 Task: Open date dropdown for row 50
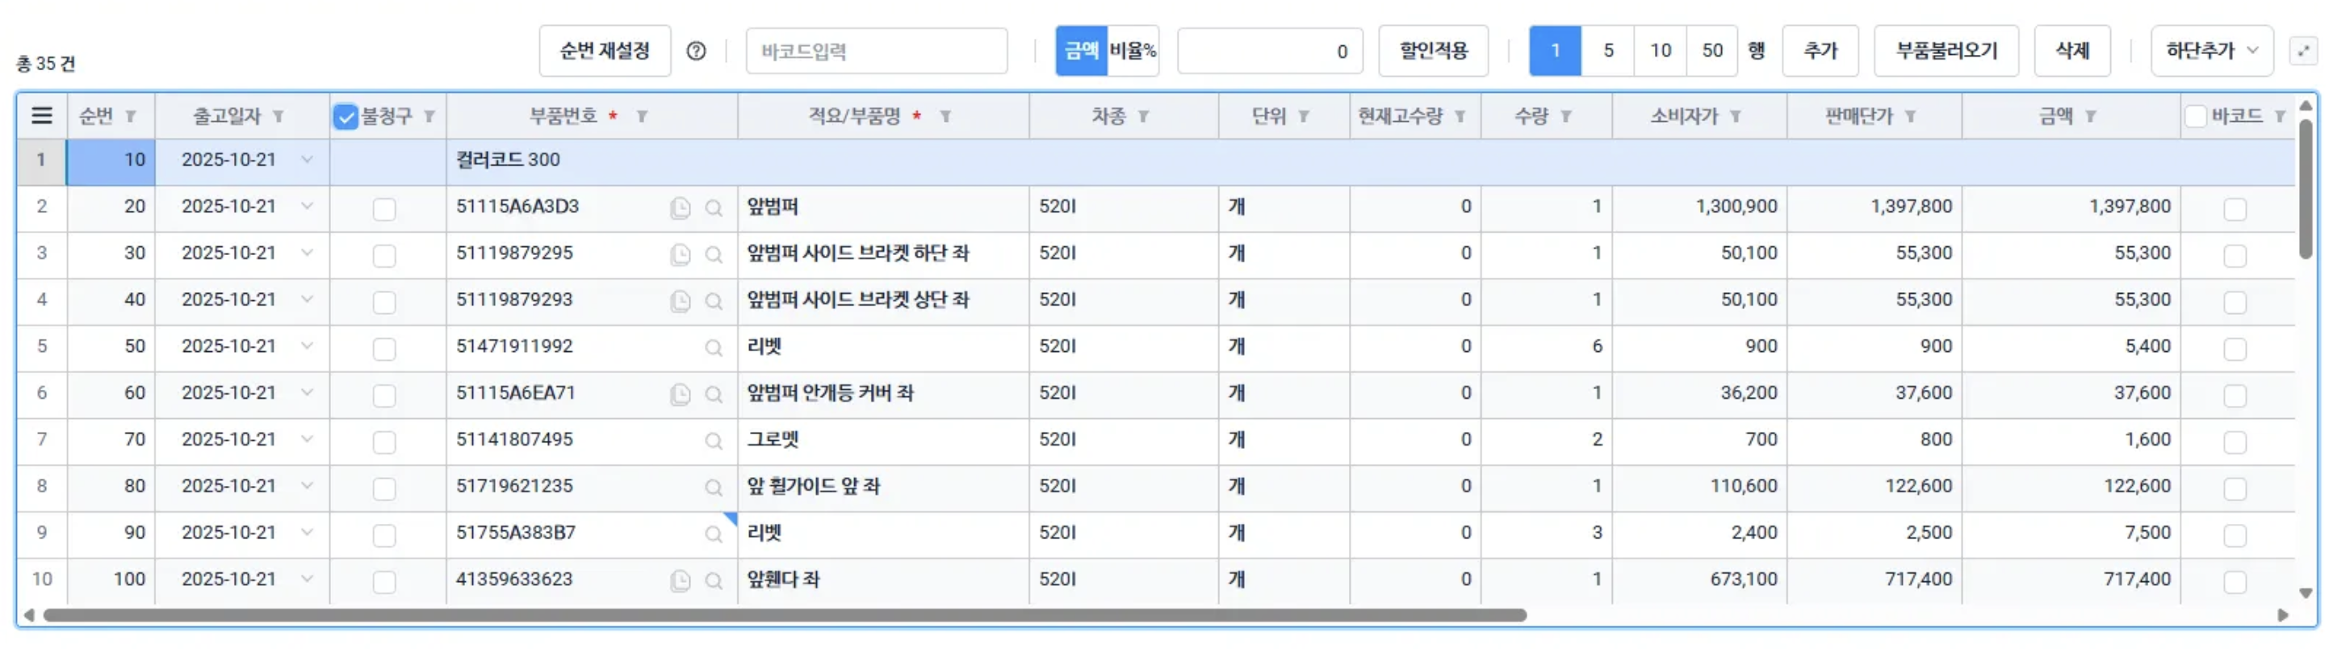click(307, 346)
